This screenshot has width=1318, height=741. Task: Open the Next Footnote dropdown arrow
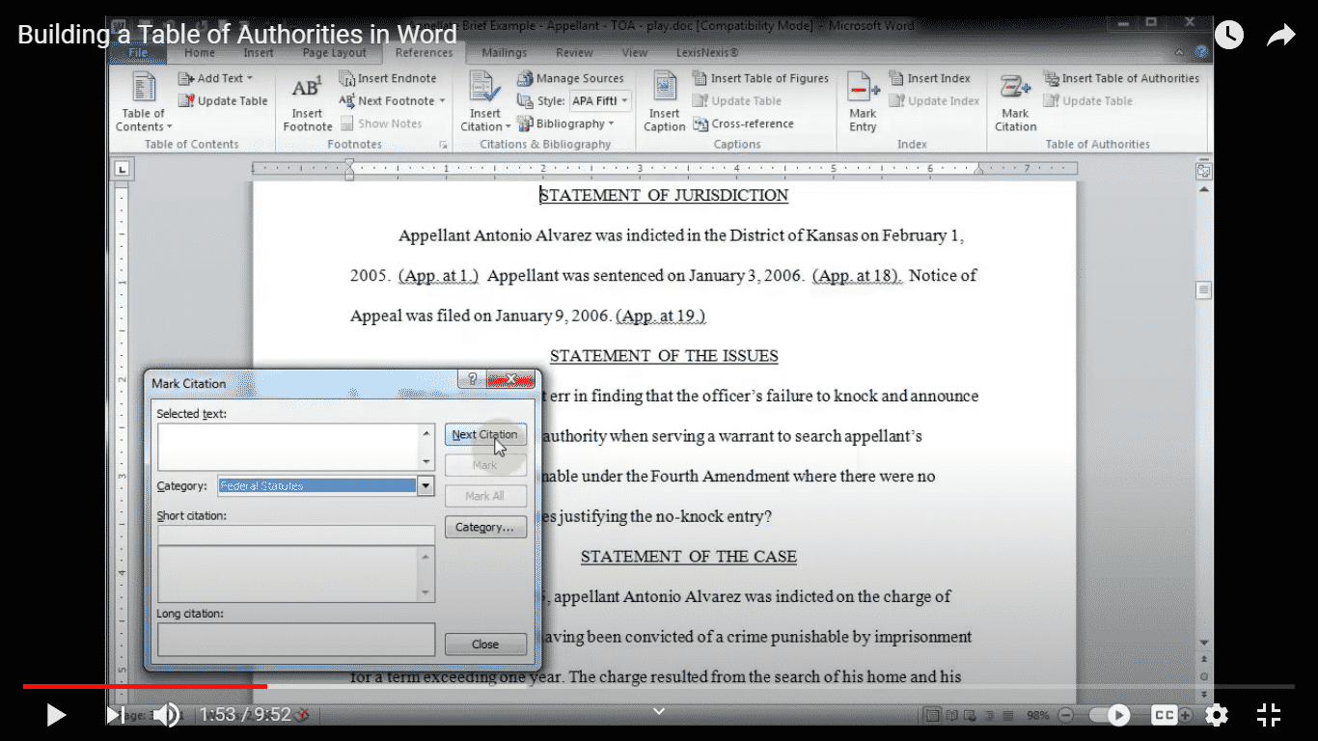[x=443, y=100]
